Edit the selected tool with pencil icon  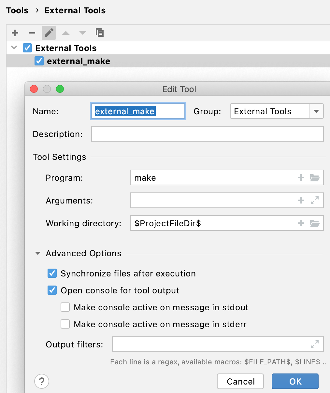(x=49, y=33)
